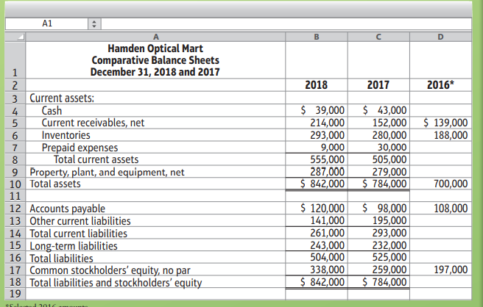The width and height of the screenshot is (483, 307).
Task: Select 'Long-term liabilities' label cell
Action: 155,245
